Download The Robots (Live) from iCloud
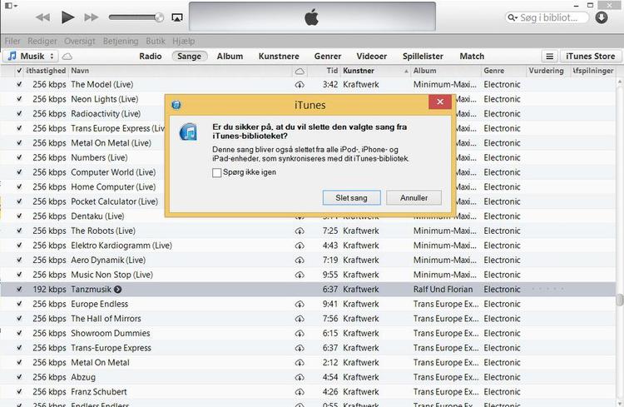The width and height of the screenshot is (624, 407). pos(300,231)
